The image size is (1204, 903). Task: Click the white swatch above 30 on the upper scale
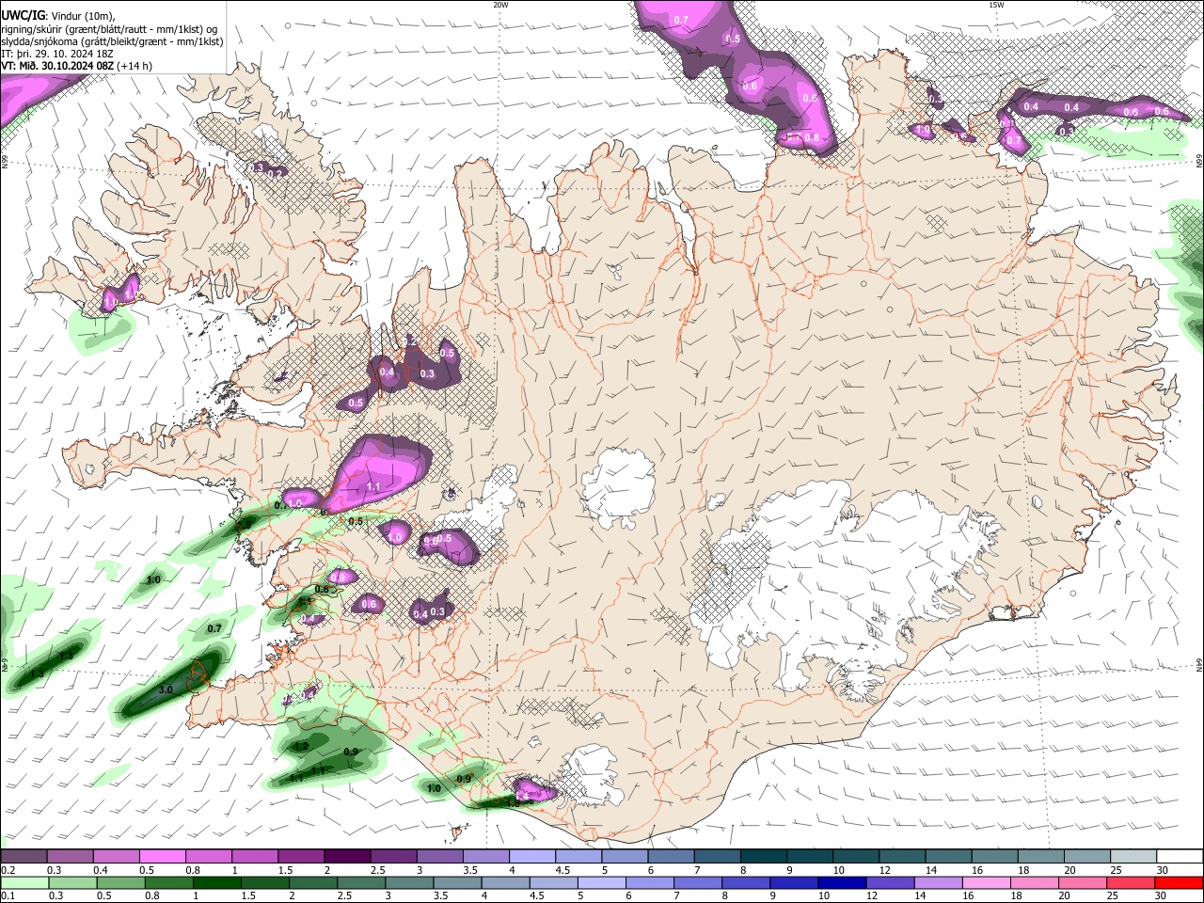coord(1180,857)
